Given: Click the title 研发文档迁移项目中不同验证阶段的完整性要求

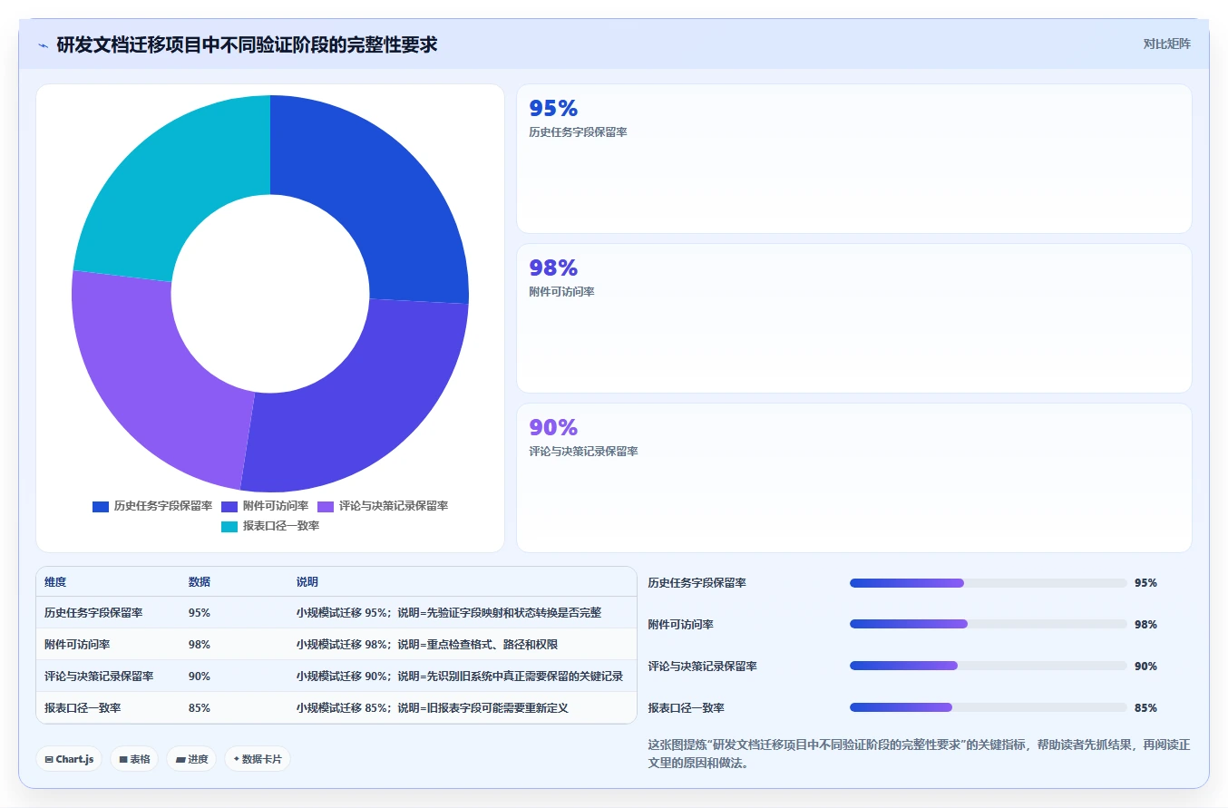Looking at the screenshot, I should pyautogui.click(x=247, y=44).
